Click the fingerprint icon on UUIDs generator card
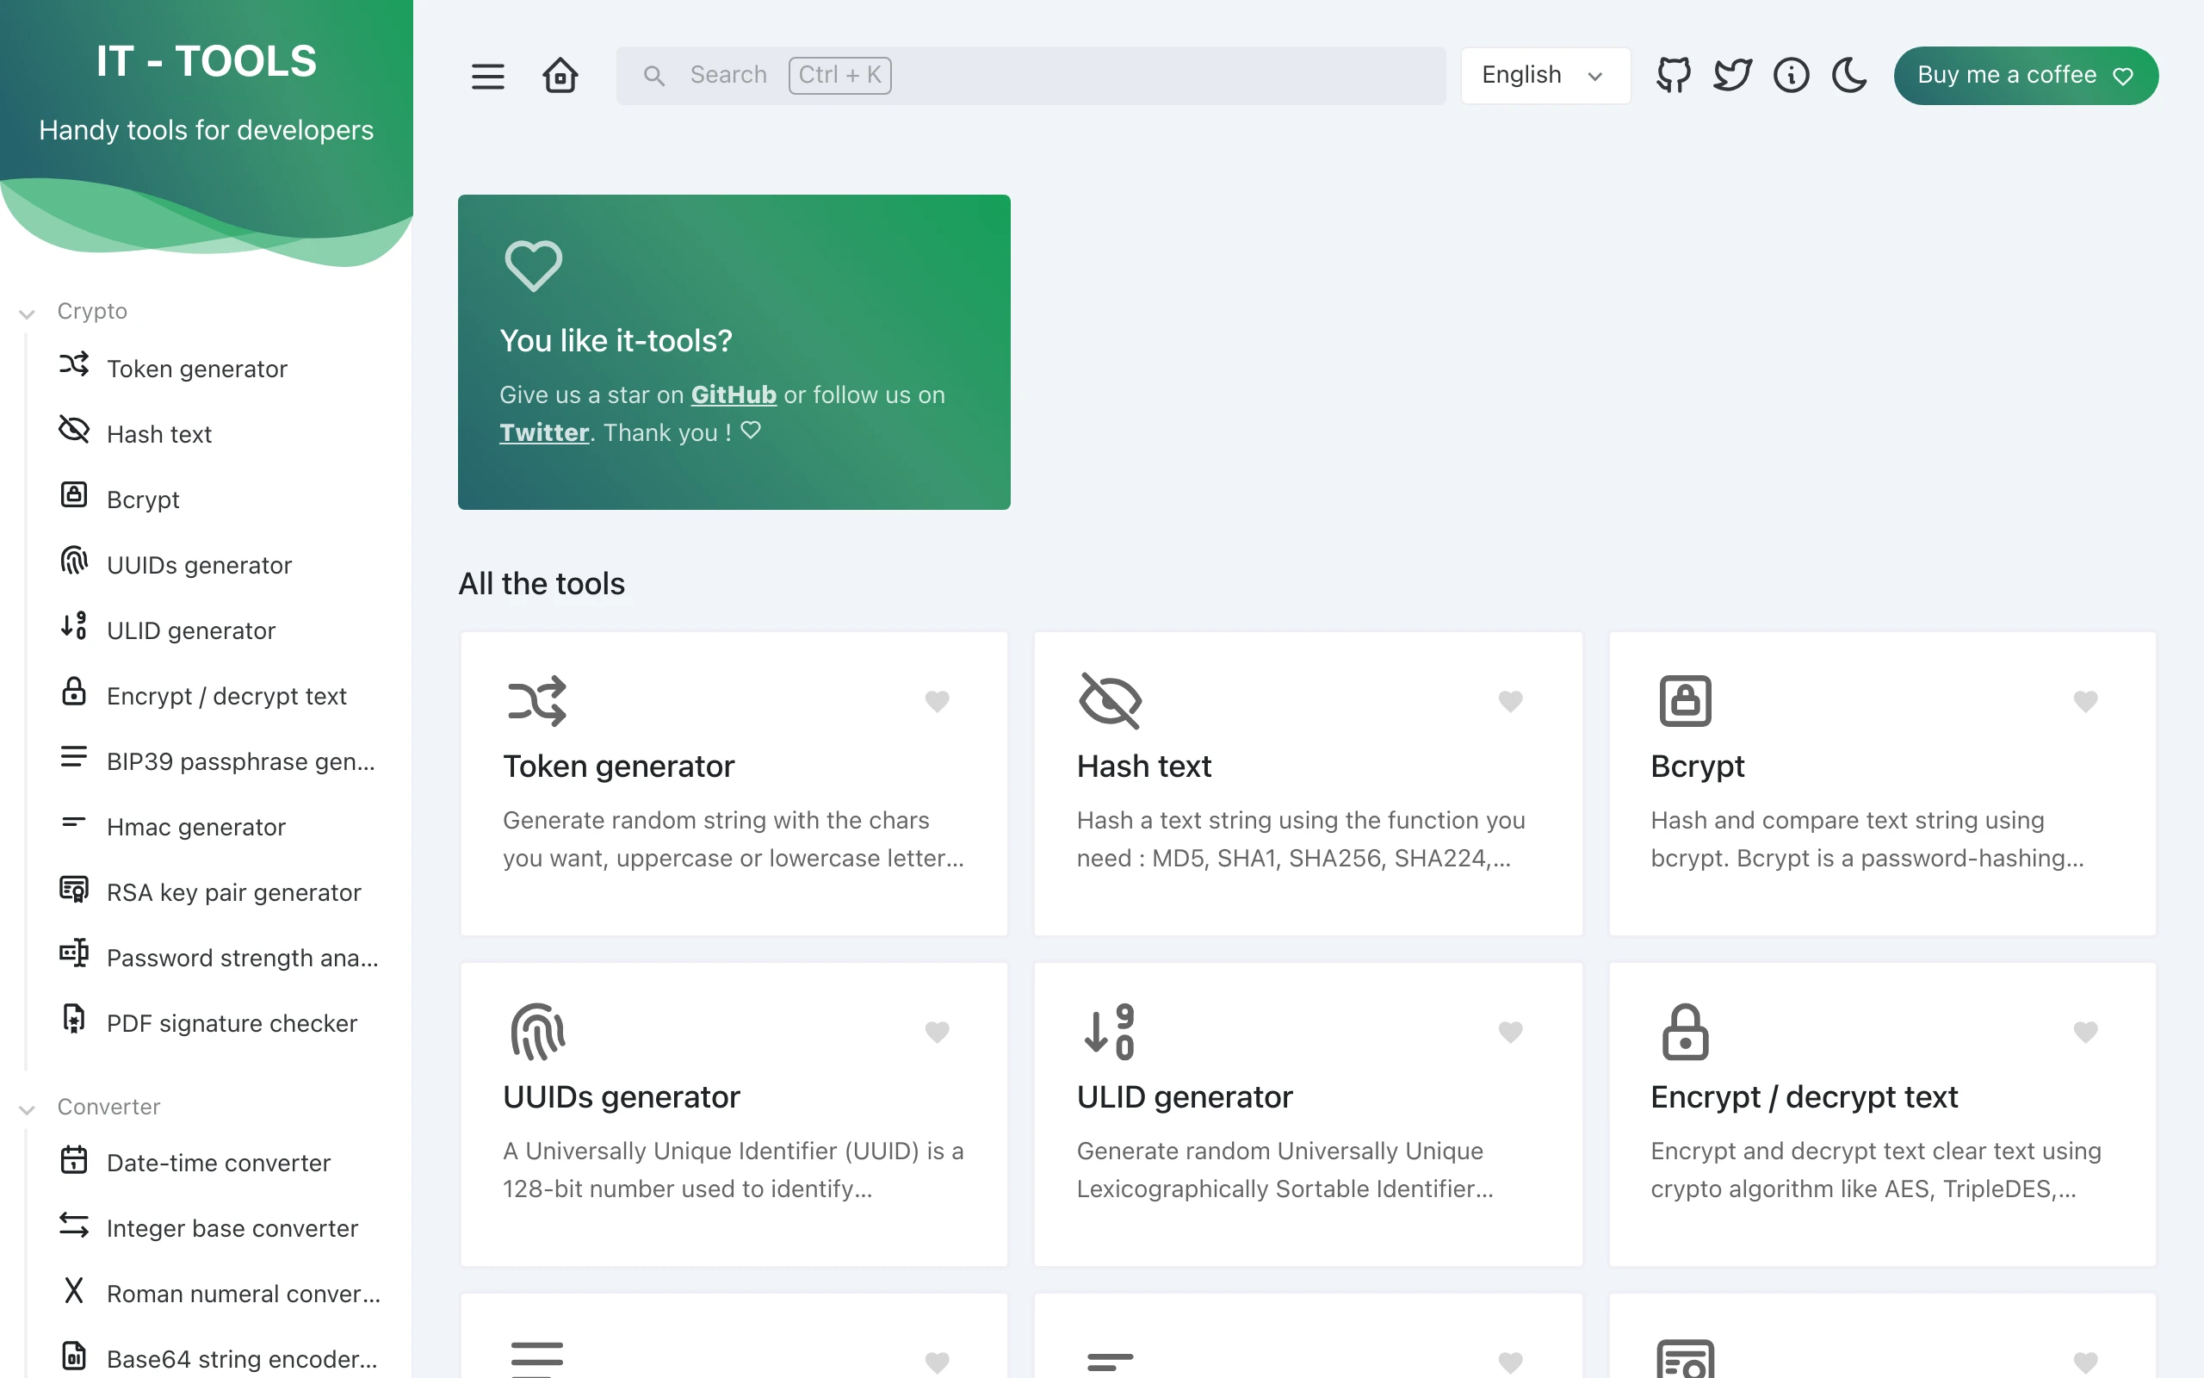2204x1378 pixels. [x=537, y=1032]
